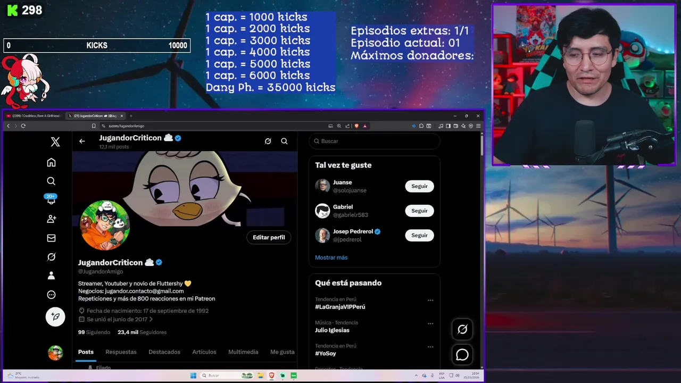Viewport: 681px width, 383px height.
Task: Open the #LaGranjaVIPPerú trend
Action: pyautogui.click(x=340, y=307)
